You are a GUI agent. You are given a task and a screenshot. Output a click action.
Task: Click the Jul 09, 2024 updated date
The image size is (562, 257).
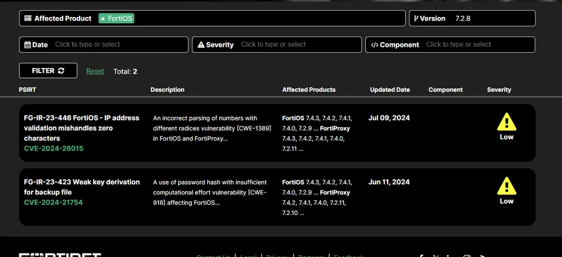tap(389, 118)
